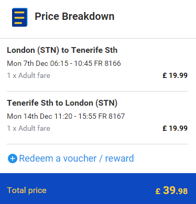Click the divider below the return fare

pyautogui.click(x=97, y=144)
